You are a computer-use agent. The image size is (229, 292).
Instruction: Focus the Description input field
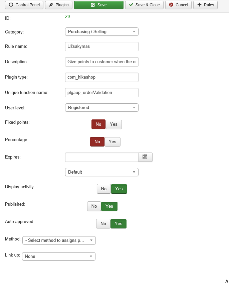[101, 62]
